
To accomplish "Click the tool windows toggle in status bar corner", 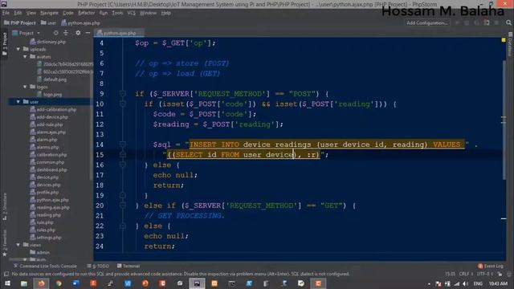I will click(x=6, y=274).
